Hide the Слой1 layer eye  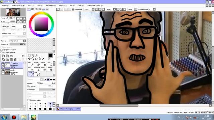(x=3, y=71)
